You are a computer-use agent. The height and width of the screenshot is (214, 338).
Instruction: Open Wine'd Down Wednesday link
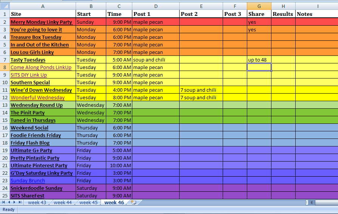41,90
